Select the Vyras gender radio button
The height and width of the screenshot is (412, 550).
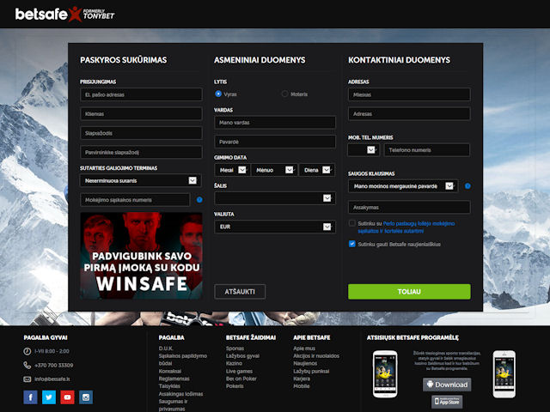(218, 94)
